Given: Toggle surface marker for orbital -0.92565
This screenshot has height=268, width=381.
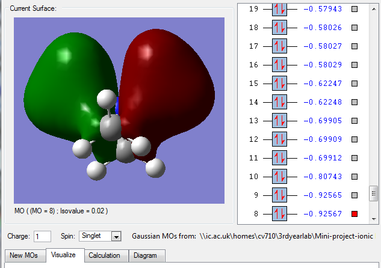Looking at the screenshot, I should click(355, 195).
